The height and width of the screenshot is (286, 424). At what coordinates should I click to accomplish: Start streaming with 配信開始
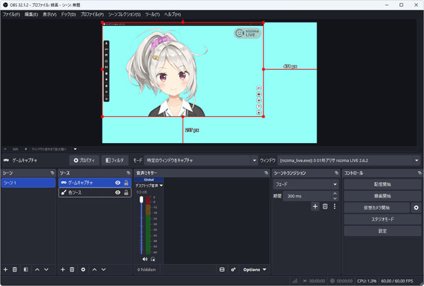(x=382, y=184)
